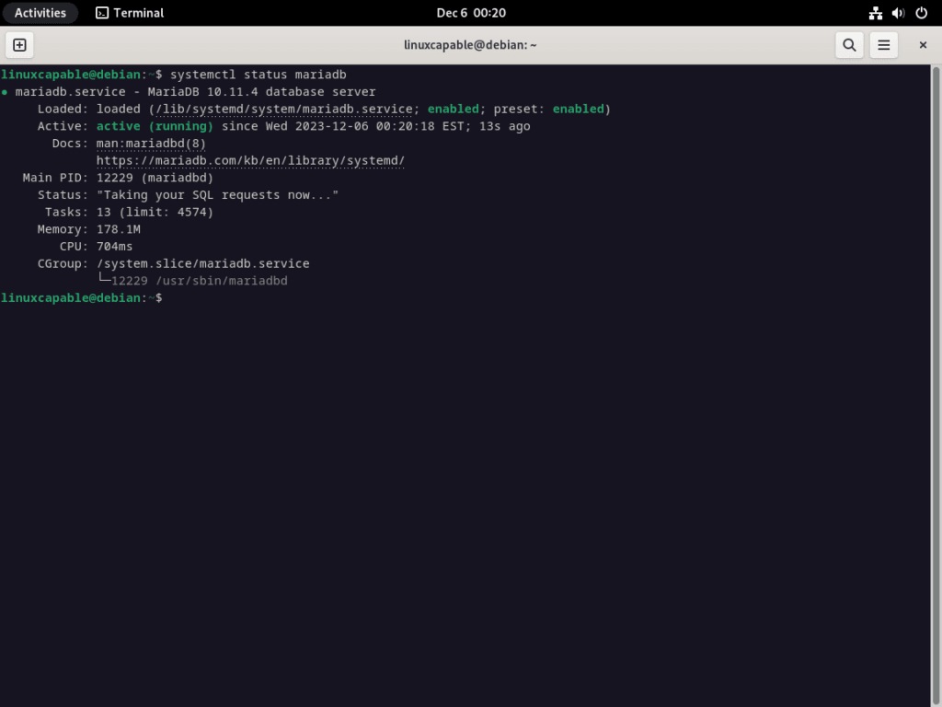Click the Terminal app icon in the top bar
942x707 pixels.
point(101,12)
